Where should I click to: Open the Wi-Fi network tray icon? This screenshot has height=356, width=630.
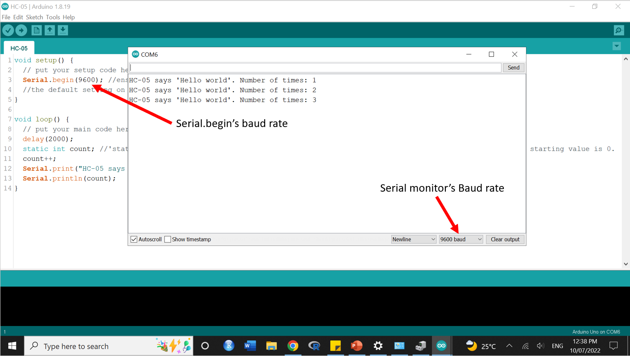526,346
